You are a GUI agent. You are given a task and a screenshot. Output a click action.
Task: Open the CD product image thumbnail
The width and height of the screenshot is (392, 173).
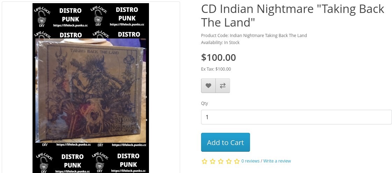pos(91,88)
